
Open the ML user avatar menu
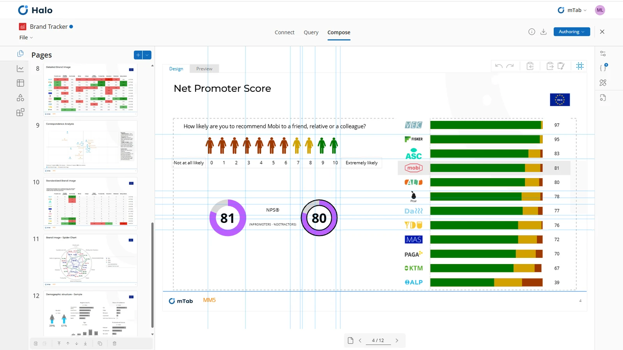pyautogui.click(x=600, y=10)
